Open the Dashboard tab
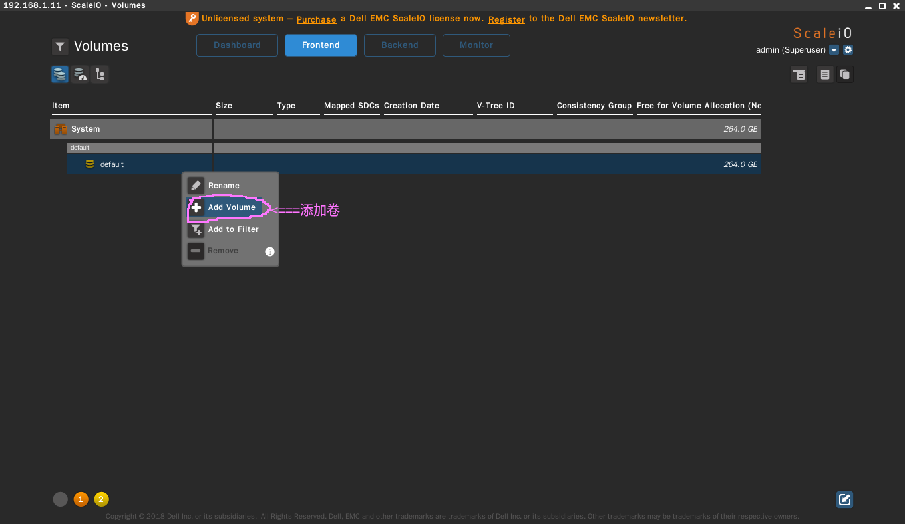This screenshot has width=905, height=524. click(x=237, y=45)
